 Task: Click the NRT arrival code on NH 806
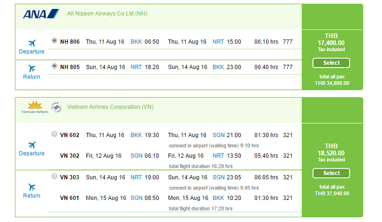pos(218,42)
